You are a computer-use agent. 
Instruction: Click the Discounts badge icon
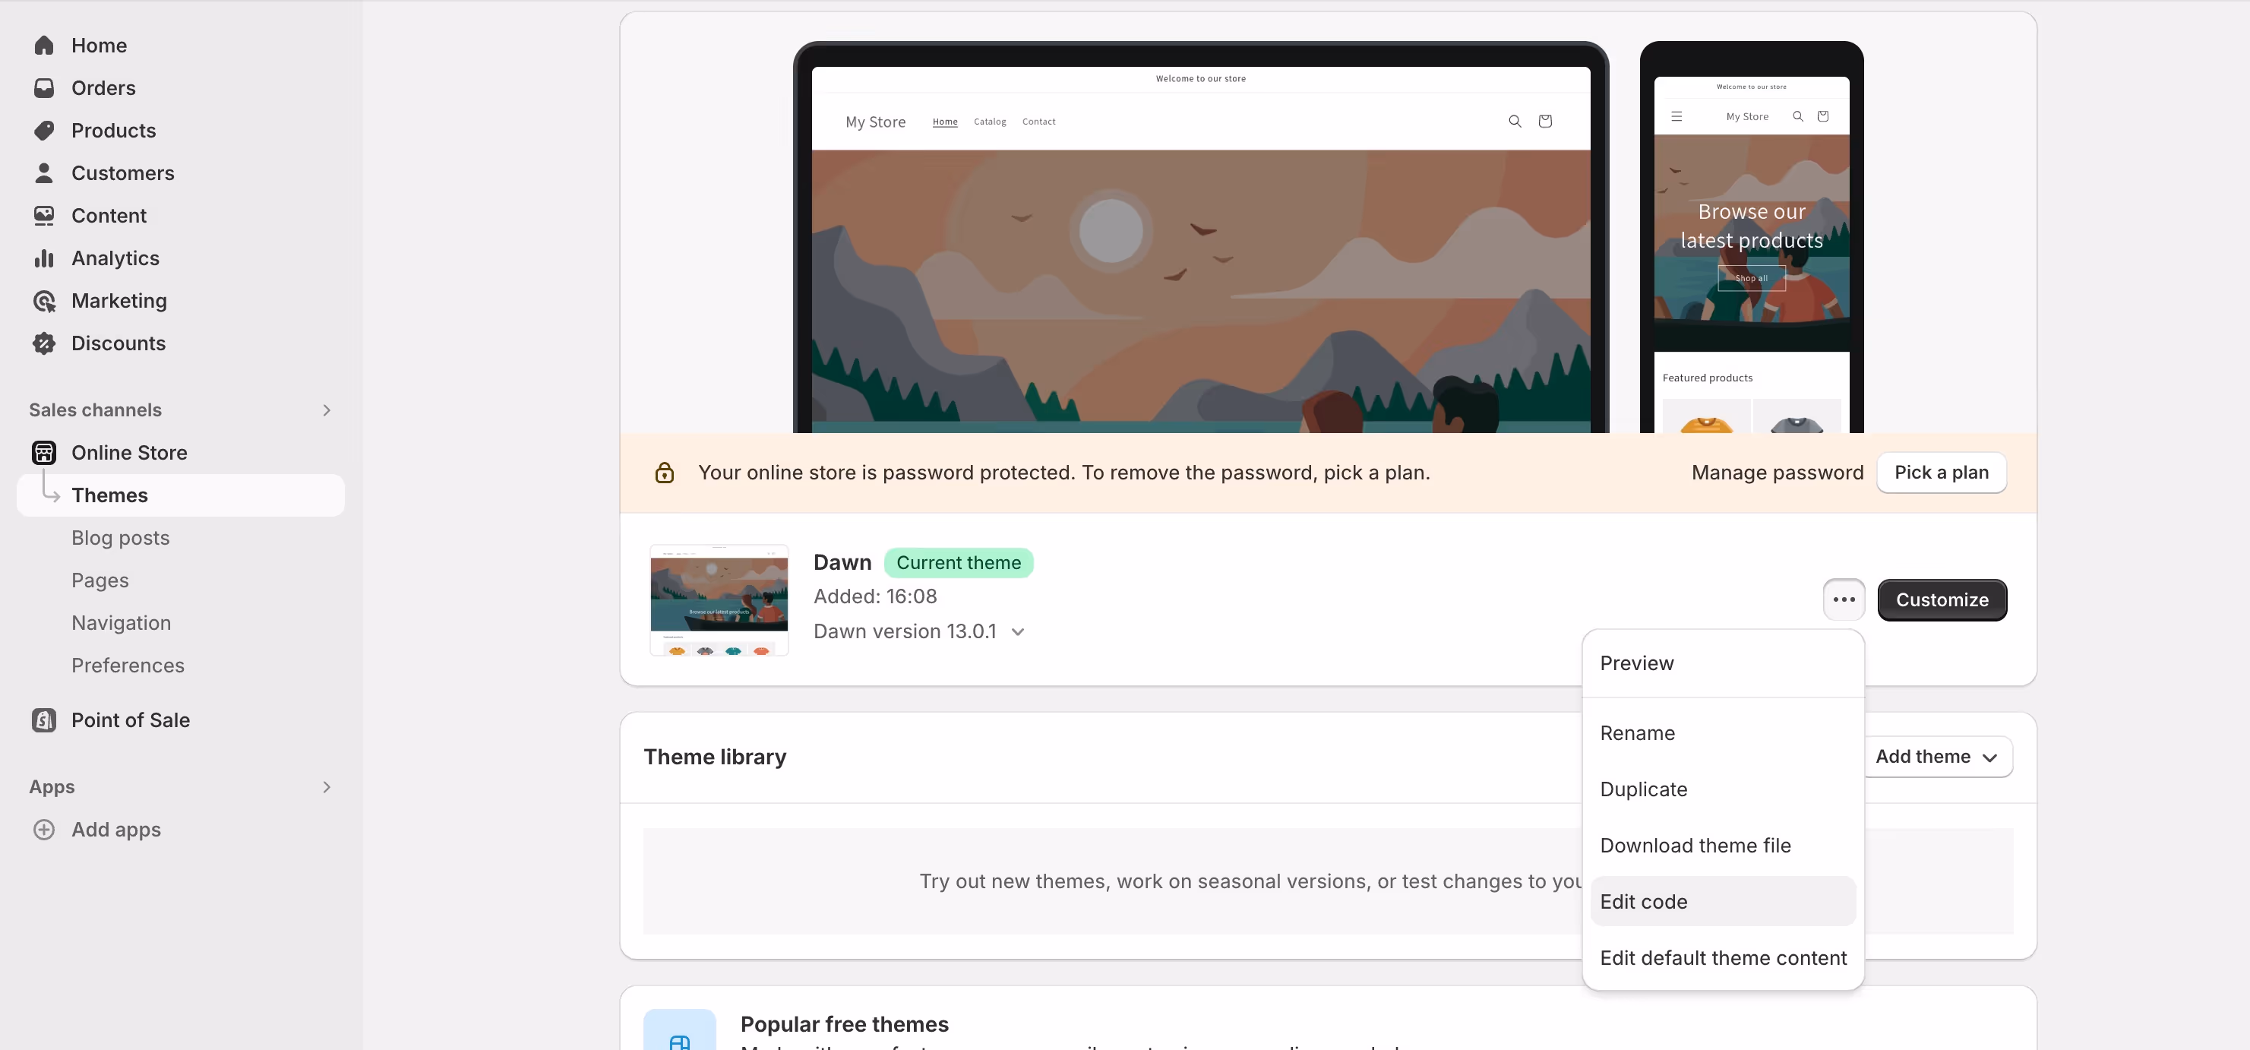[x=43, y=343]
